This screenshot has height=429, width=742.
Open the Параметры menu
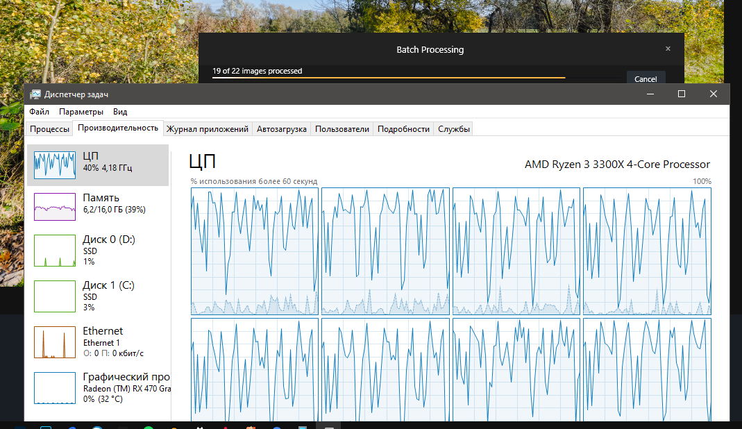click(x=81, y=112)
